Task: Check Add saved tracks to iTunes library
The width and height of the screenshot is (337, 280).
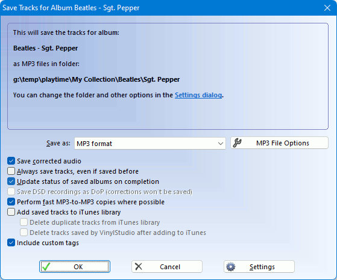Action: coord(11,212)
